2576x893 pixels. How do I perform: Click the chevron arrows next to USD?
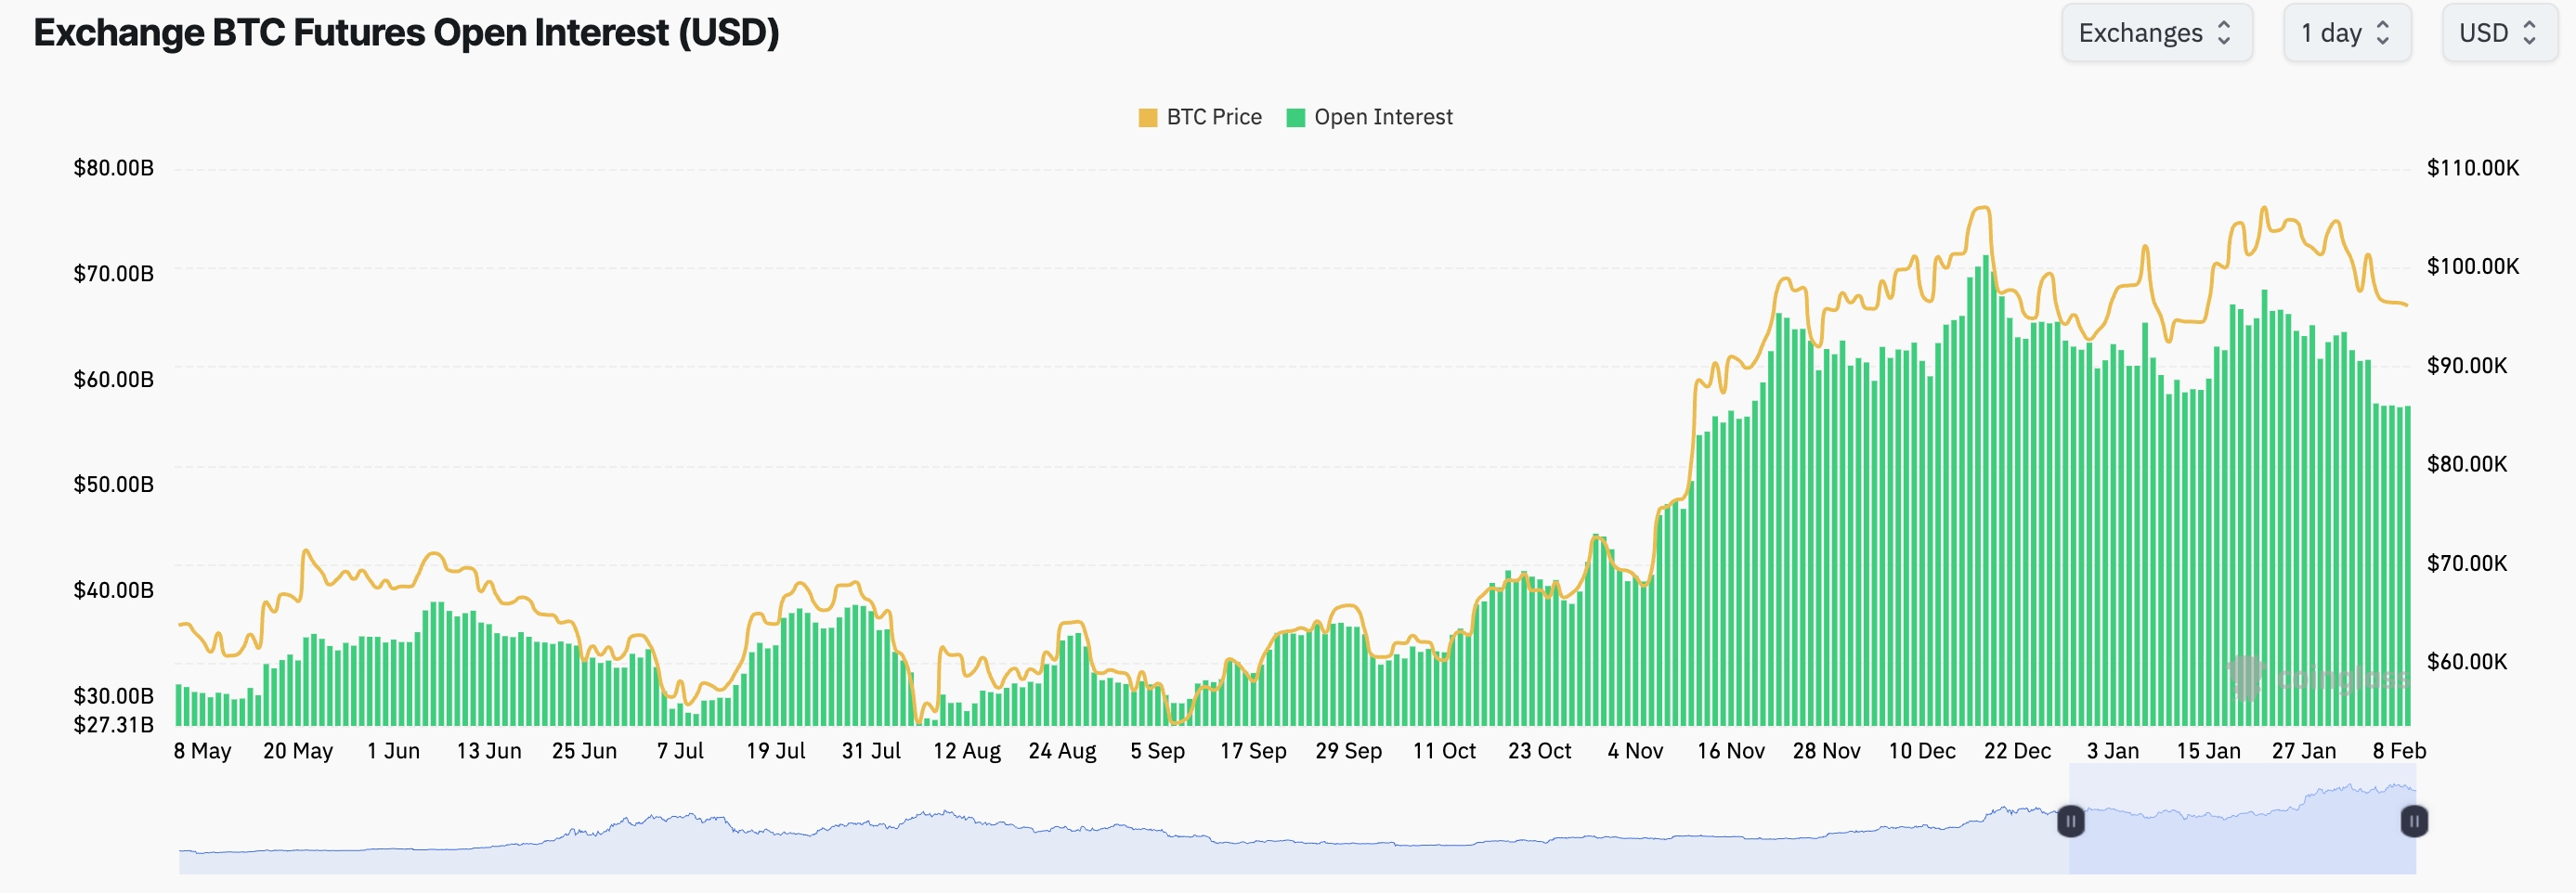2530,33
